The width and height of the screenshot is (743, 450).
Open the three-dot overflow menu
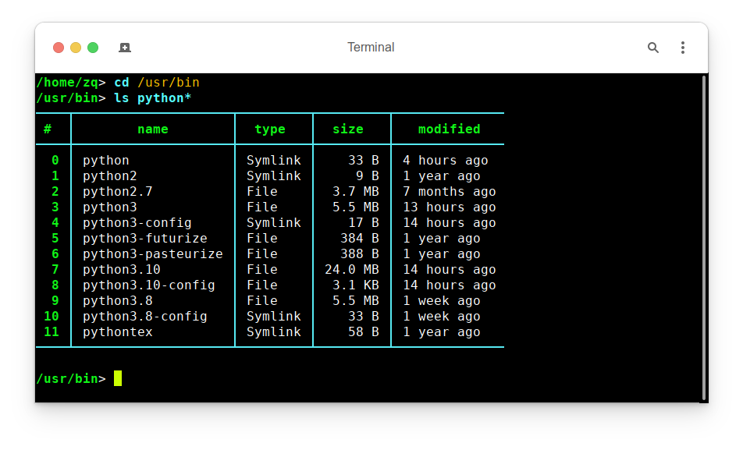[683, 48]
